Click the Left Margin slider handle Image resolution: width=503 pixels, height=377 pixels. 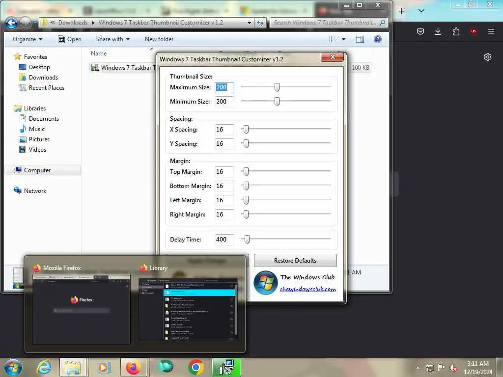point(246,200)
